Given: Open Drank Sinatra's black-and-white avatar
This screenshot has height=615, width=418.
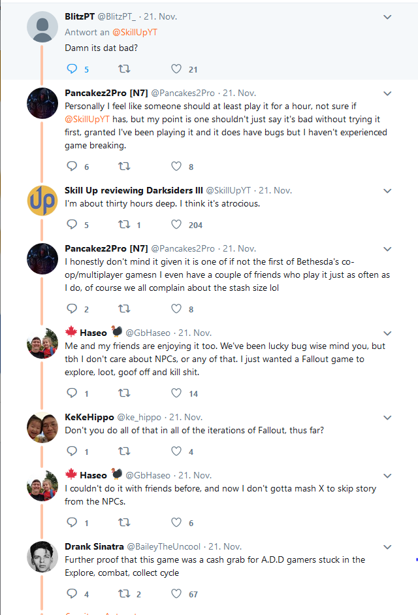Looking at the screenshot, I should (x=42, y=557).
